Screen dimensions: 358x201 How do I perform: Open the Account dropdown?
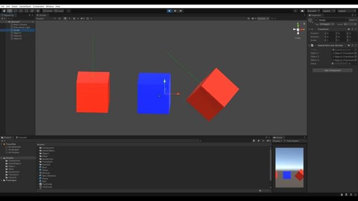[x=313, y=11]
